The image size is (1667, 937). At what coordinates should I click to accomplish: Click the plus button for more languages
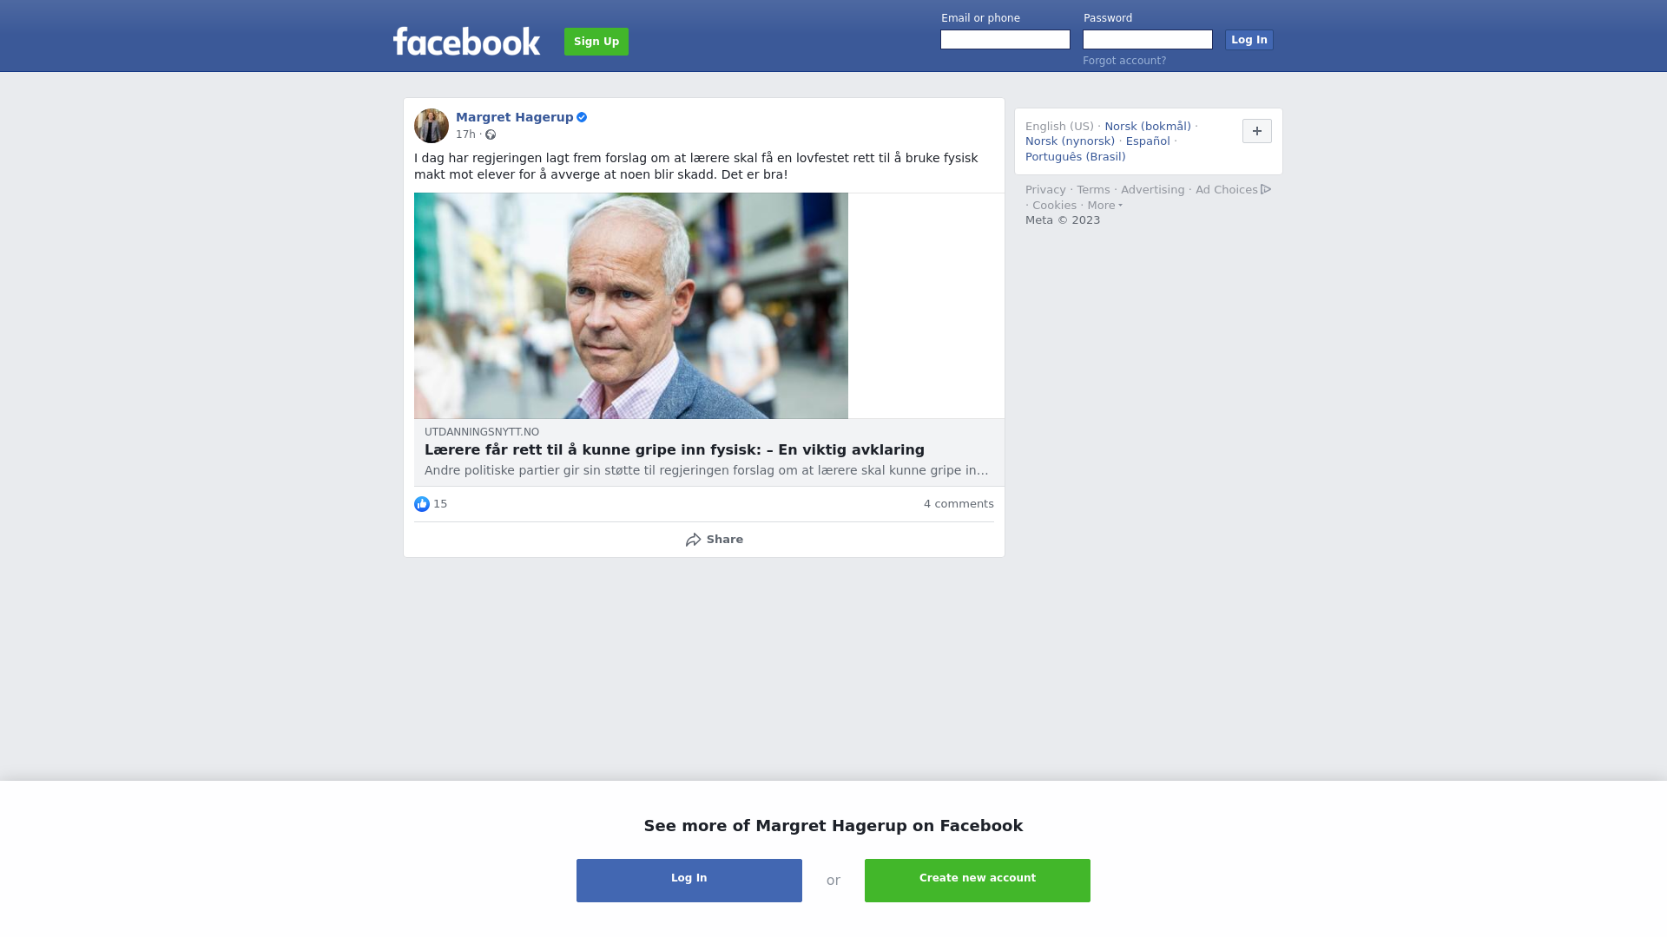1257,131
